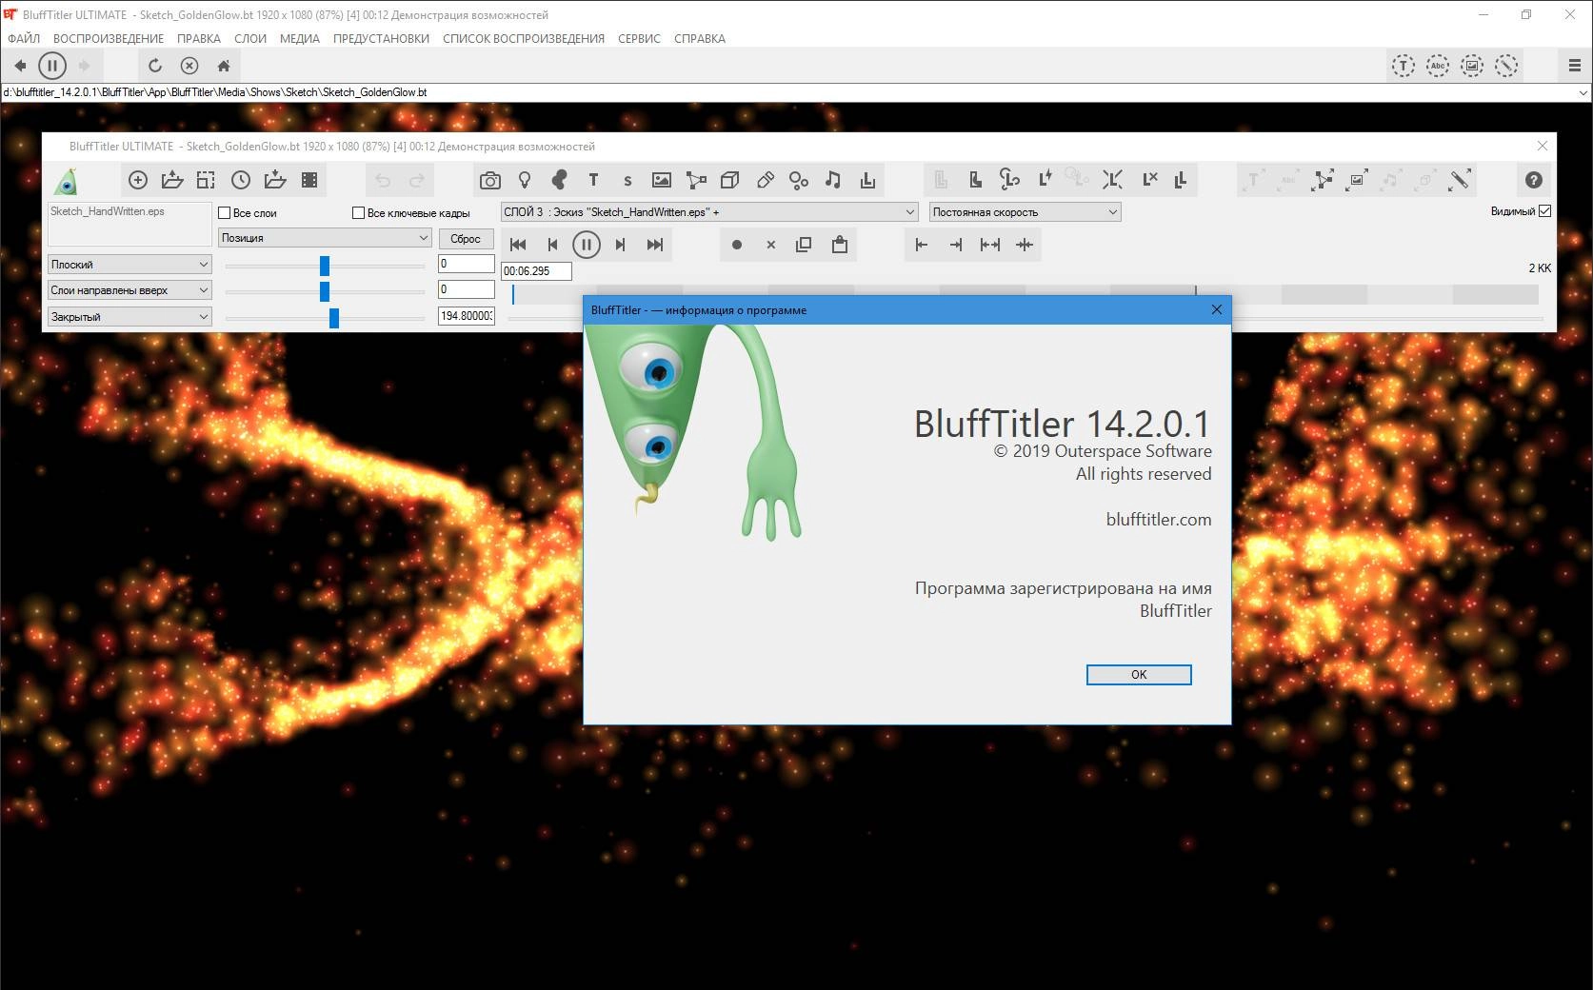Go to the home show via house icon
Viewport: 1593px width, 990px height.
coord(224,66)
